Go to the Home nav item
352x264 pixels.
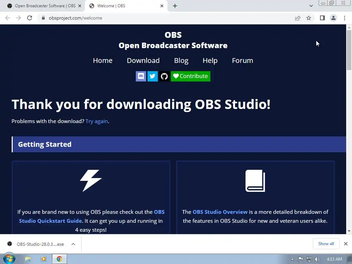tap(102, 60)
